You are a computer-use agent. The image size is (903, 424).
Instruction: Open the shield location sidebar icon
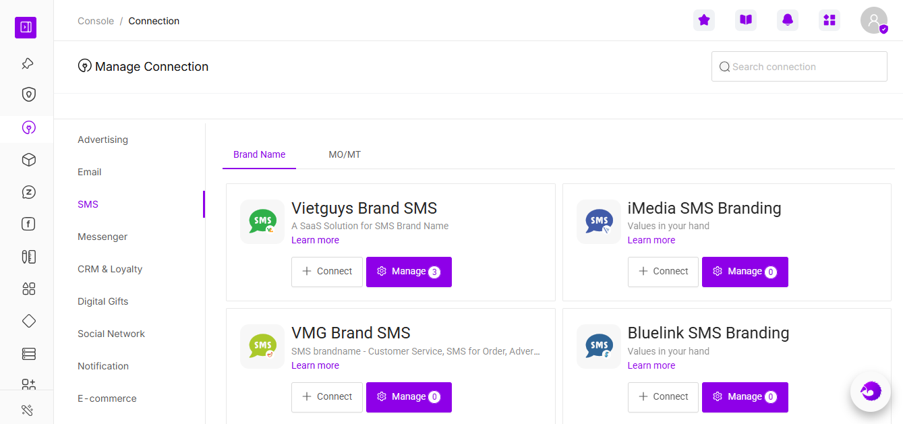(28, 94)
